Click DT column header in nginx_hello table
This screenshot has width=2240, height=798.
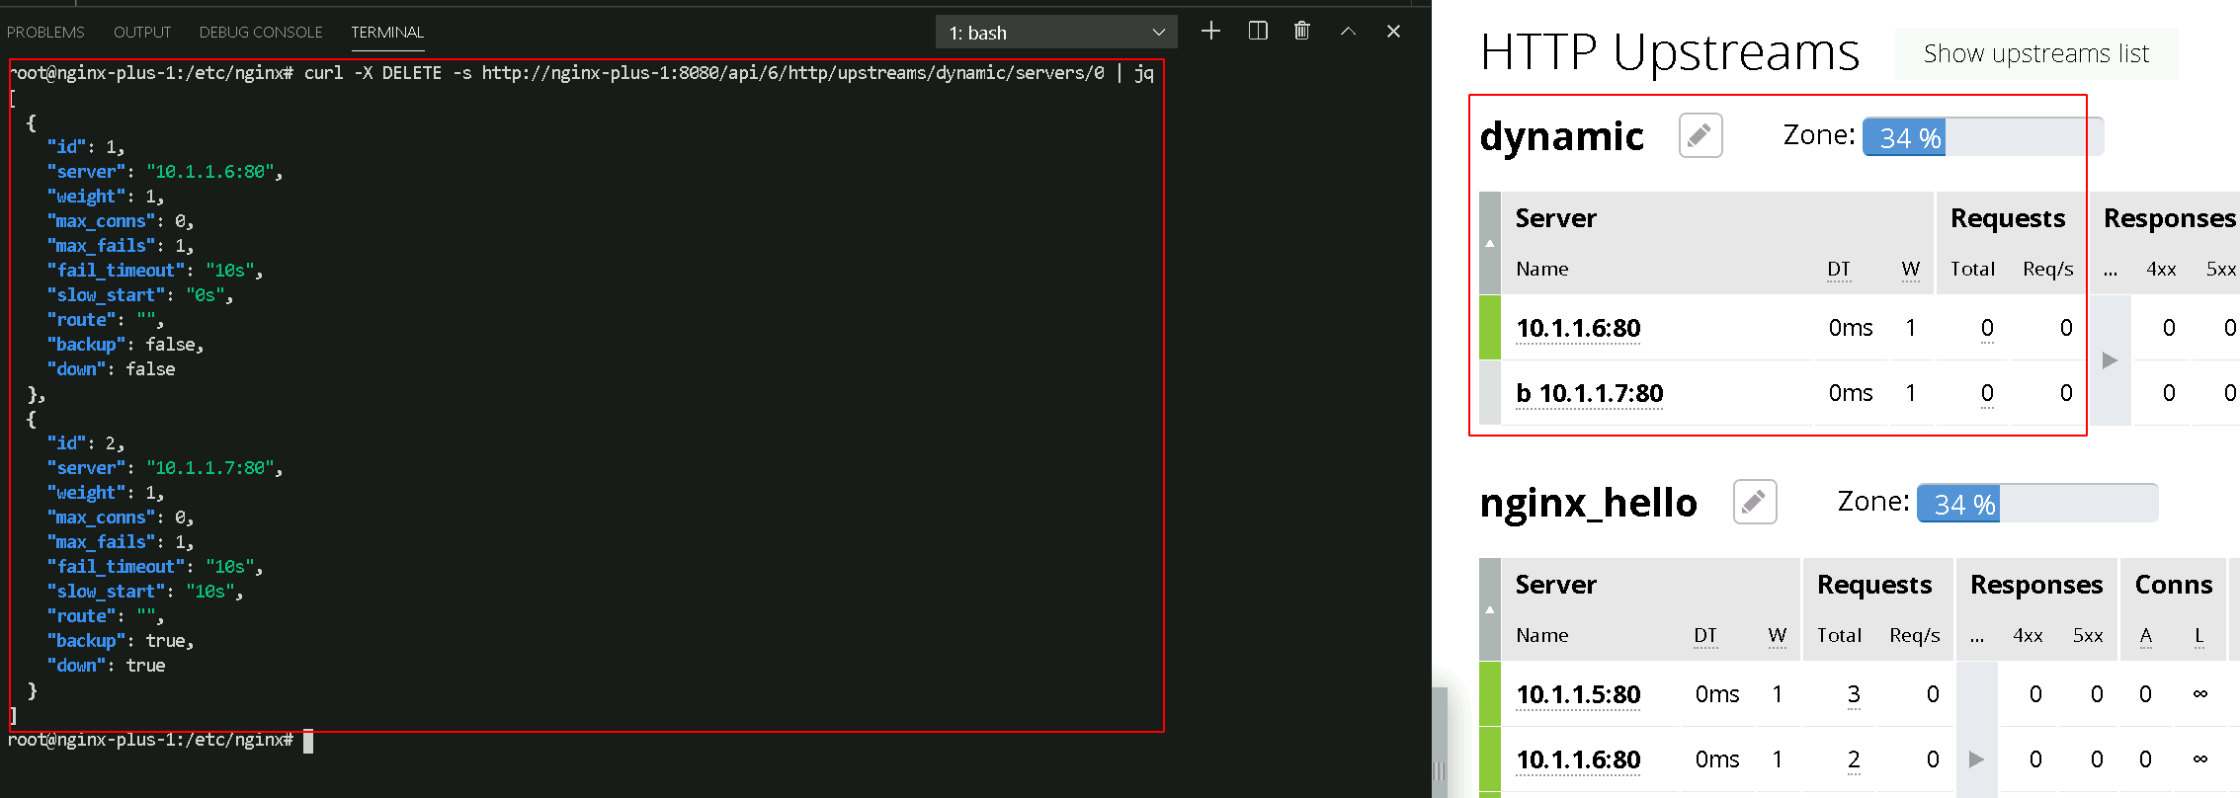click(1705, 636)
